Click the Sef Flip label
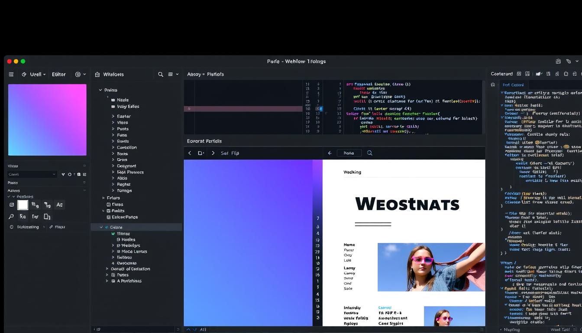The image size is (582, 333). click(x=230, y=153)
